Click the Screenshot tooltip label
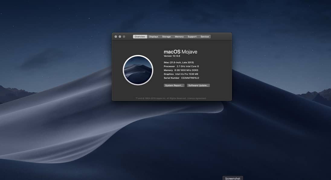The width and height of the screenshot is (331, 180). [x=233, y=178]
